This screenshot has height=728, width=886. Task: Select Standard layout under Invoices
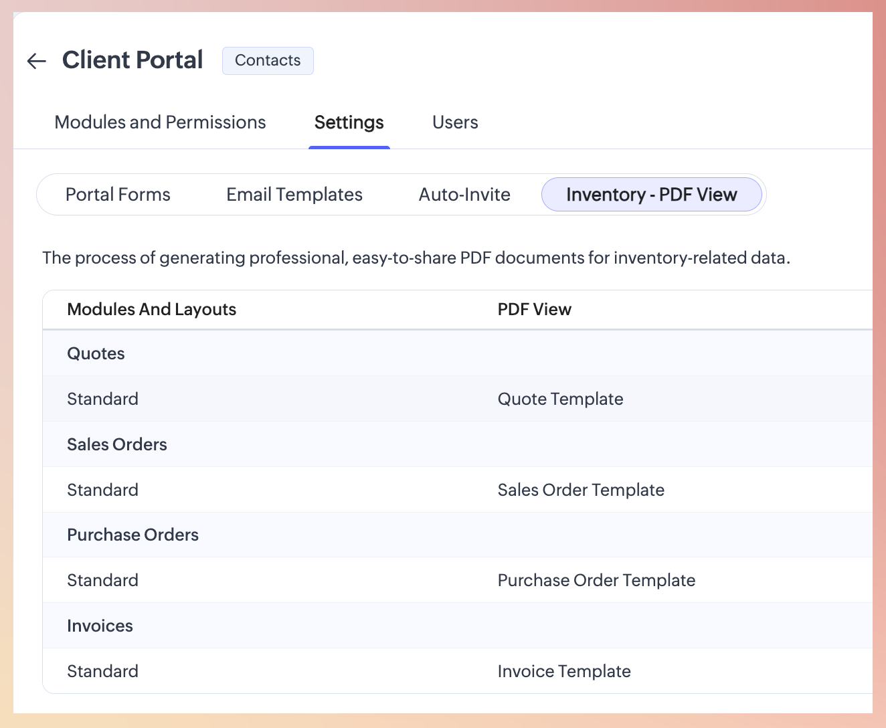[103, 671]
